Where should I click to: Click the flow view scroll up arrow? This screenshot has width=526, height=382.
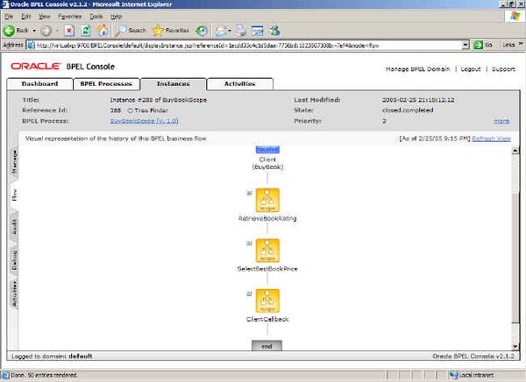click(515, 151)
